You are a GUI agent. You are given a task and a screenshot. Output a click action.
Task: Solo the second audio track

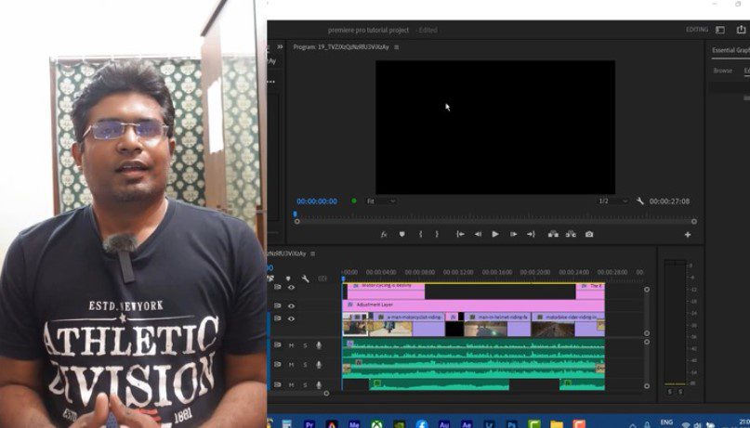[x=305, y=365]
